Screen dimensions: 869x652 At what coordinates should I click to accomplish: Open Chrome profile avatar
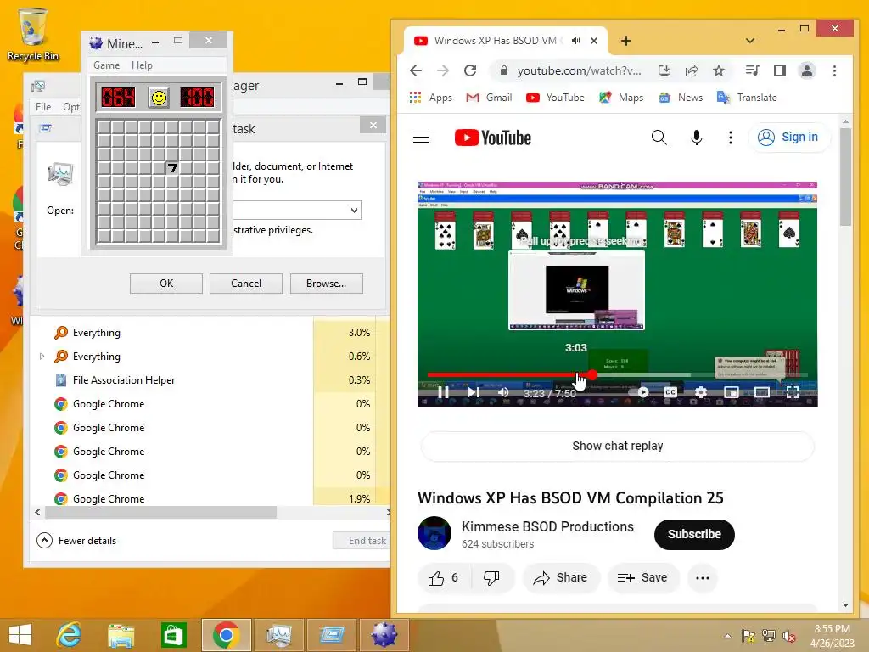click(807, 70)
